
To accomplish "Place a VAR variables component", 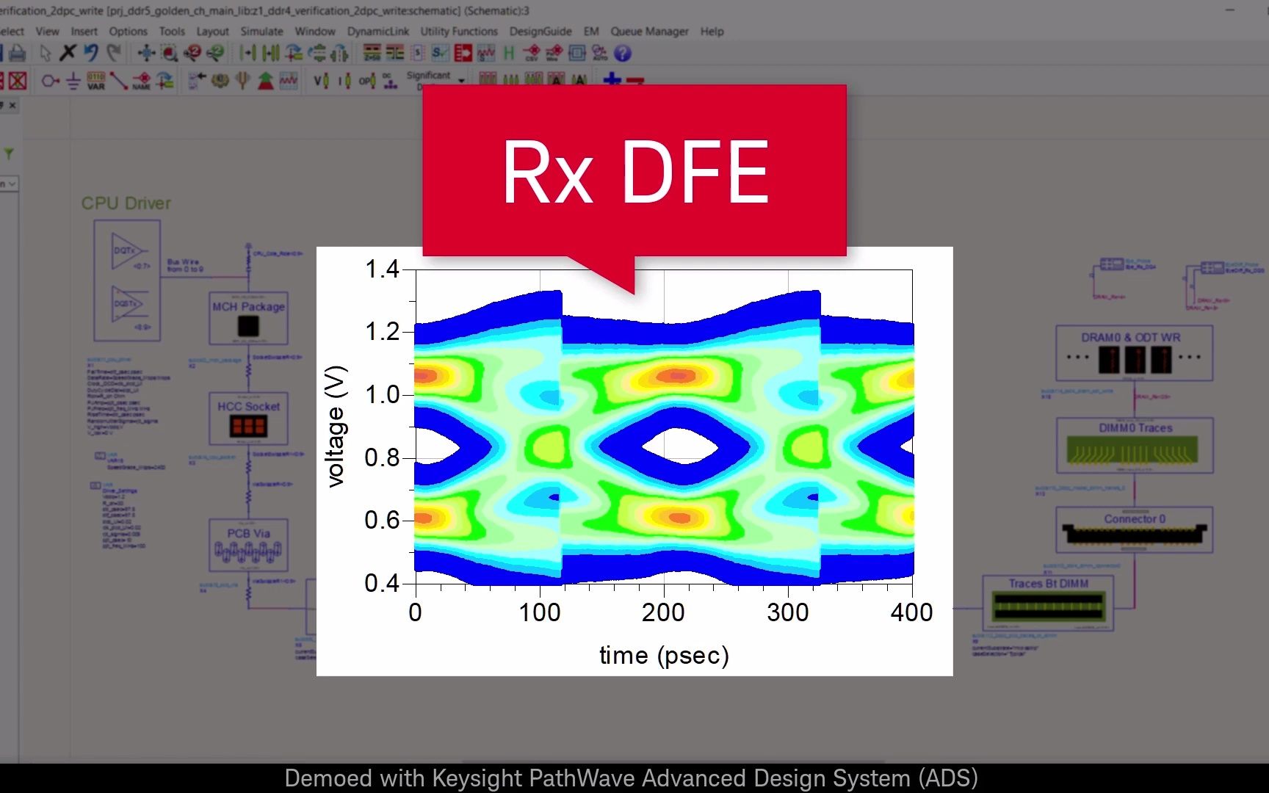I will 95,81.
